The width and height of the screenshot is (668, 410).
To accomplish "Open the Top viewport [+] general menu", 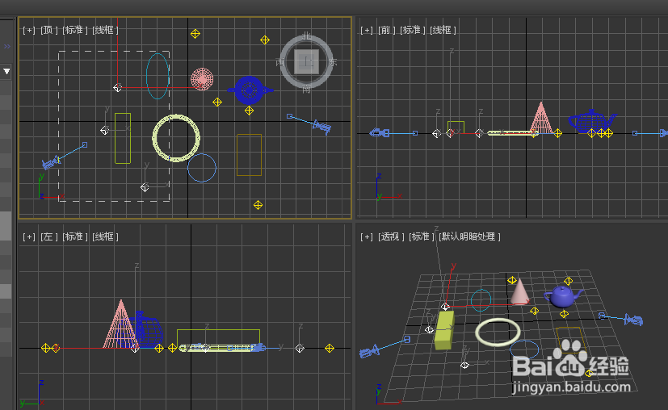I will 28,30.
